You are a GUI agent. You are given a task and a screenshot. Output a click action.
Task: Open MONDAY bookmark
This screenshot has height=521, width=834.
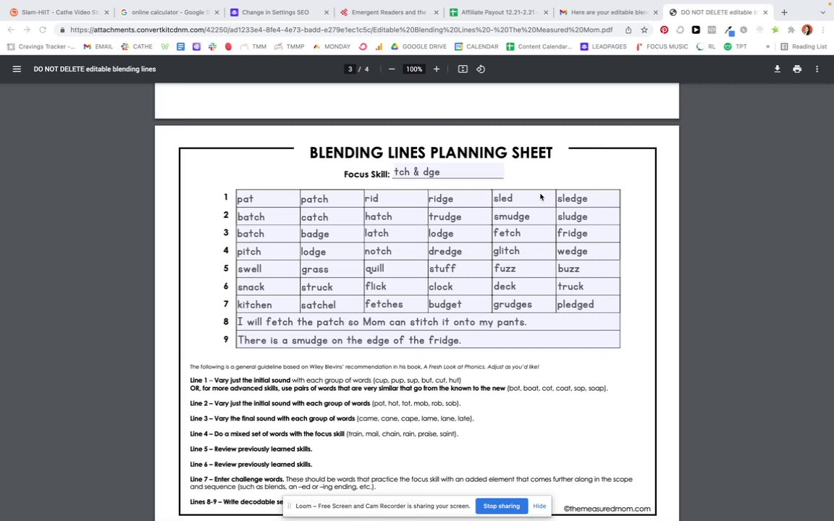pyautogui.click(x=332, y=47)
